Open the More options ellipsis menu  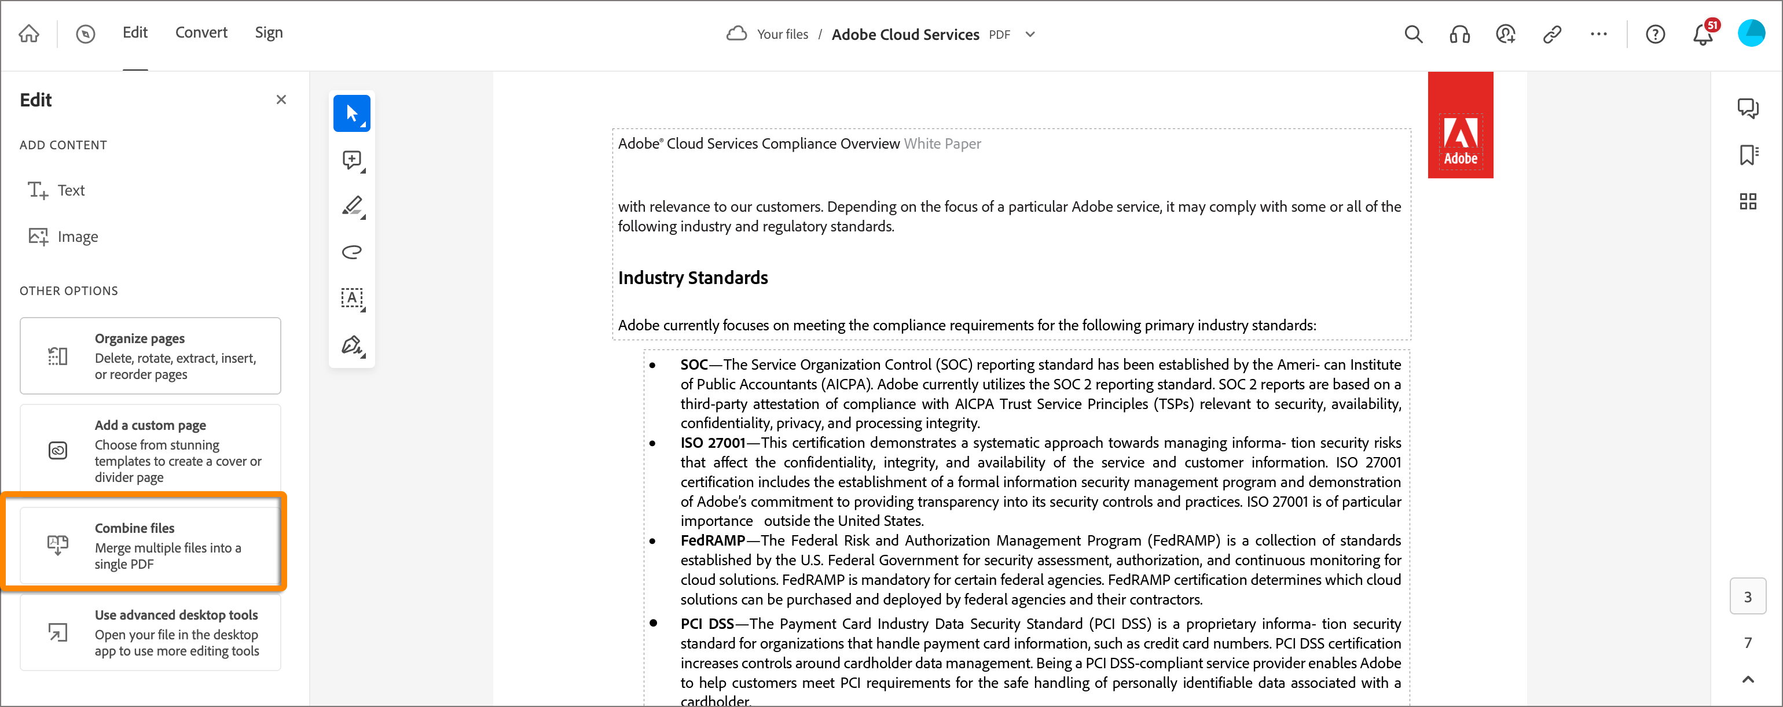(1598, 34)
